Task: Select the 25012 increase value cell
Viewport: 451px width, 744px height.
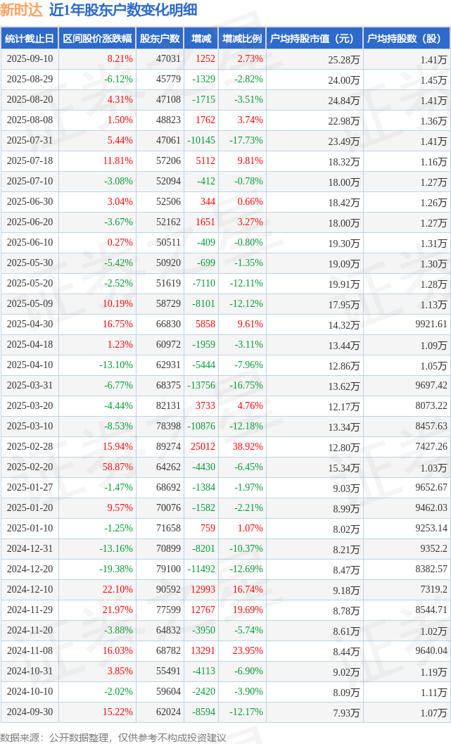Action: click(x=203, y=447)
